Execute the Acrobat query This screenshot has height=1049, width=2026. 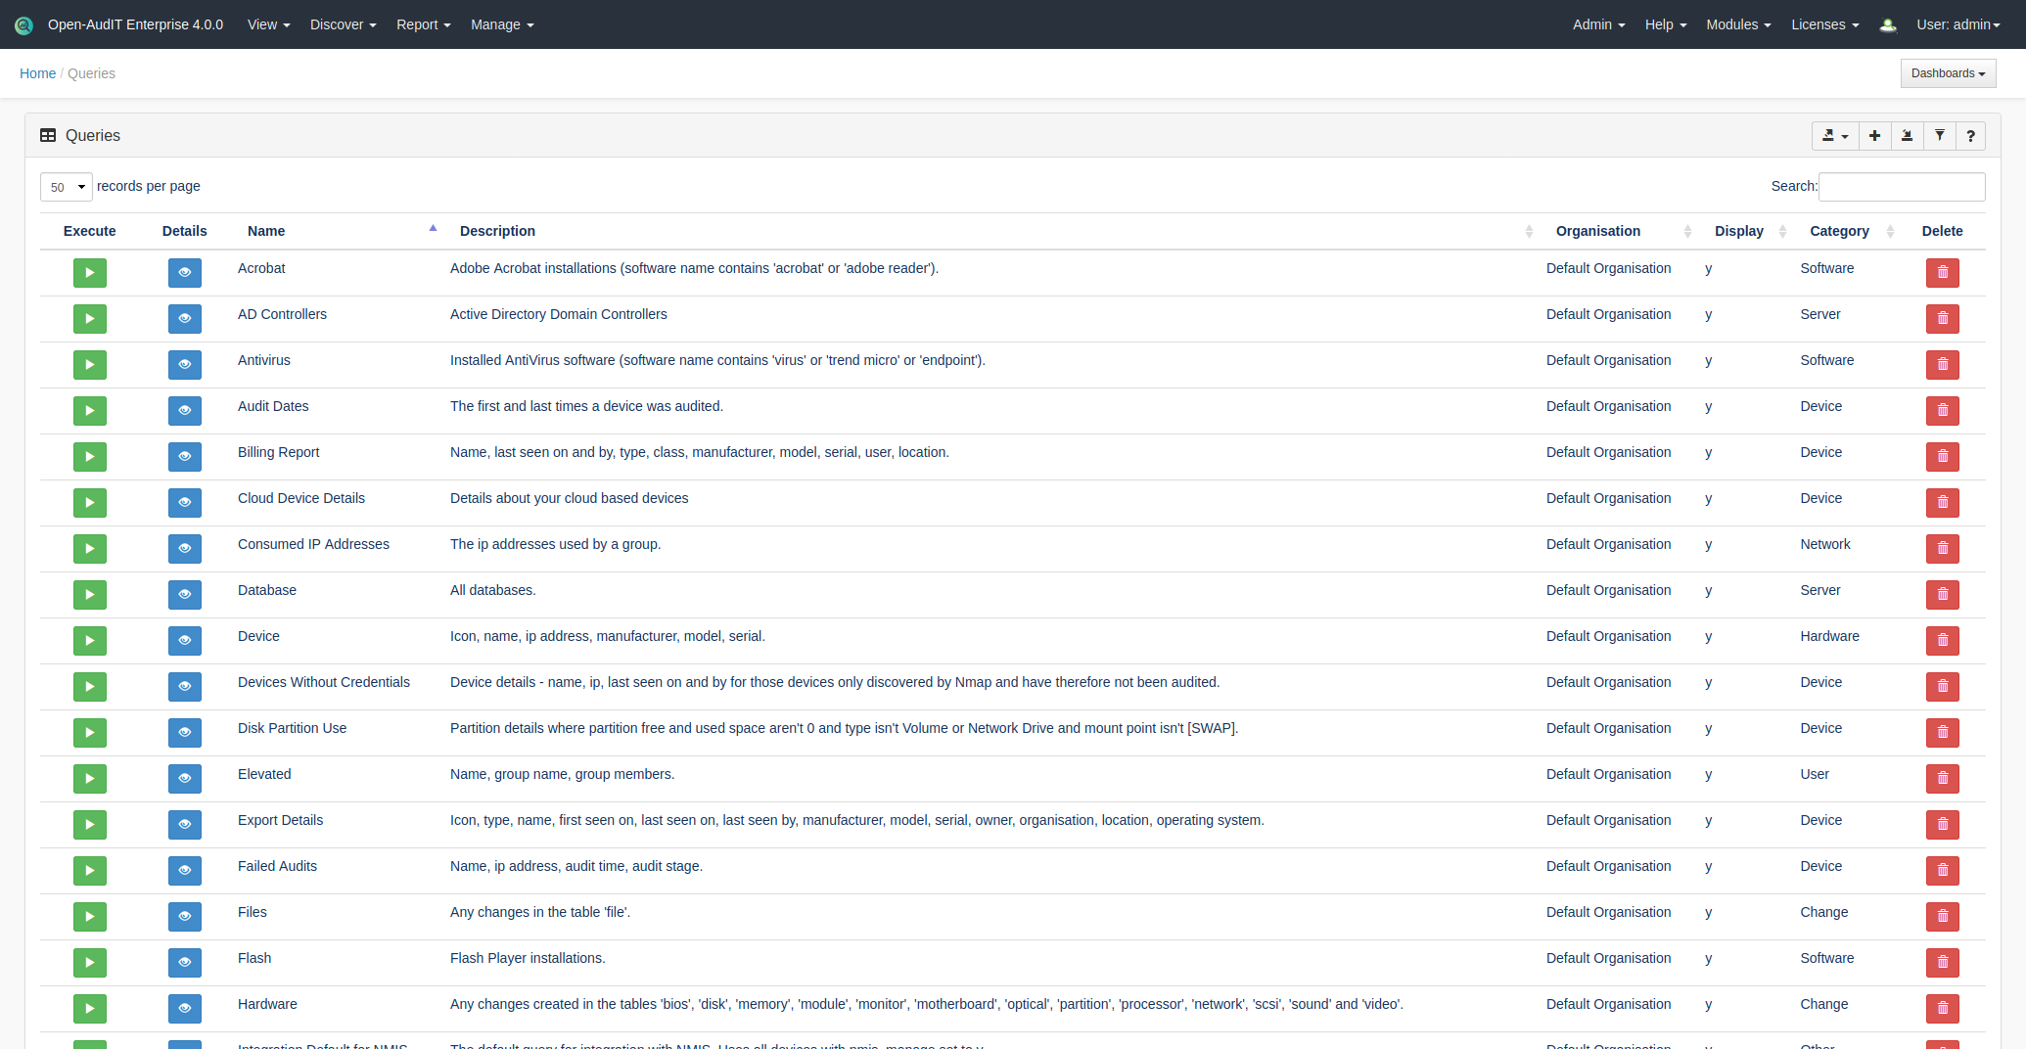(x=89, y=272)
